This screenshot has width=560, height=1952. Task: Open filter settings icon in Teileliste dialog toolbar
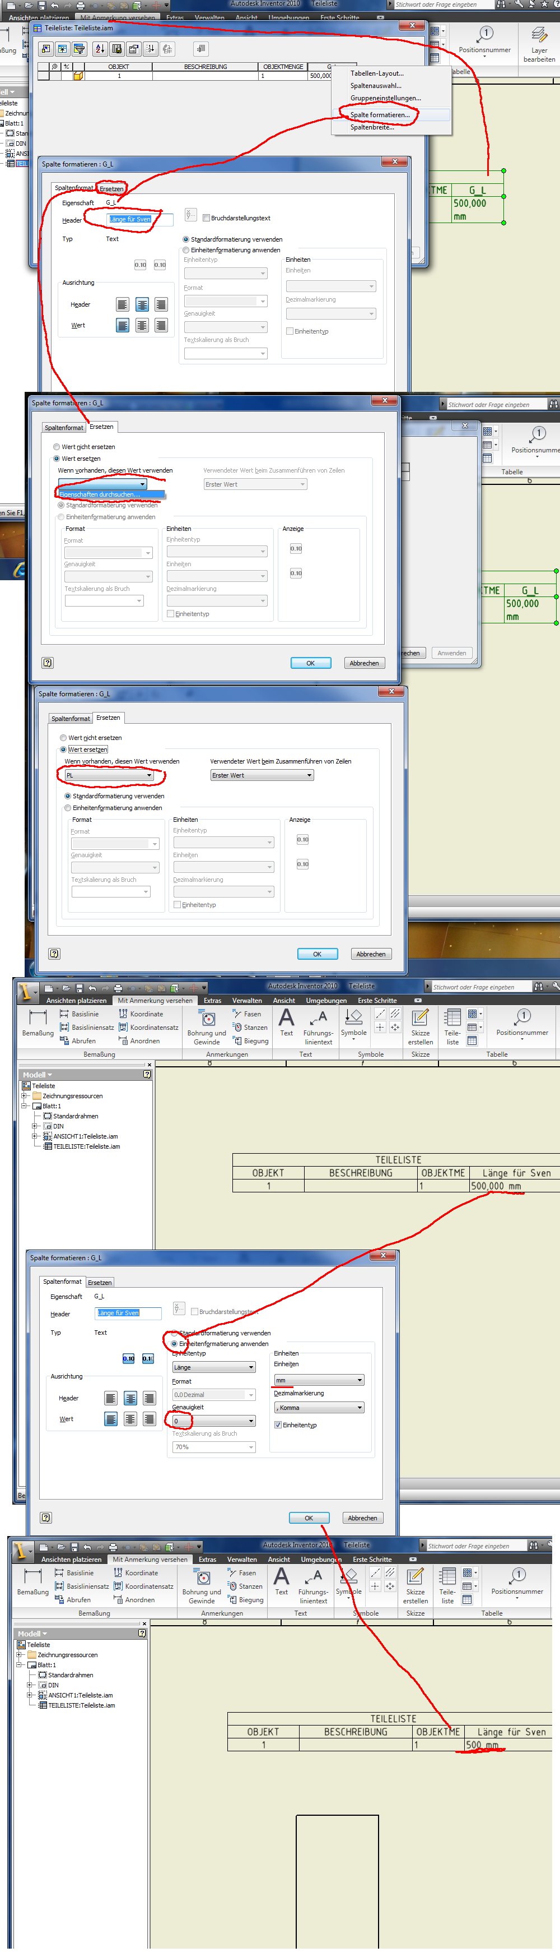80,49
